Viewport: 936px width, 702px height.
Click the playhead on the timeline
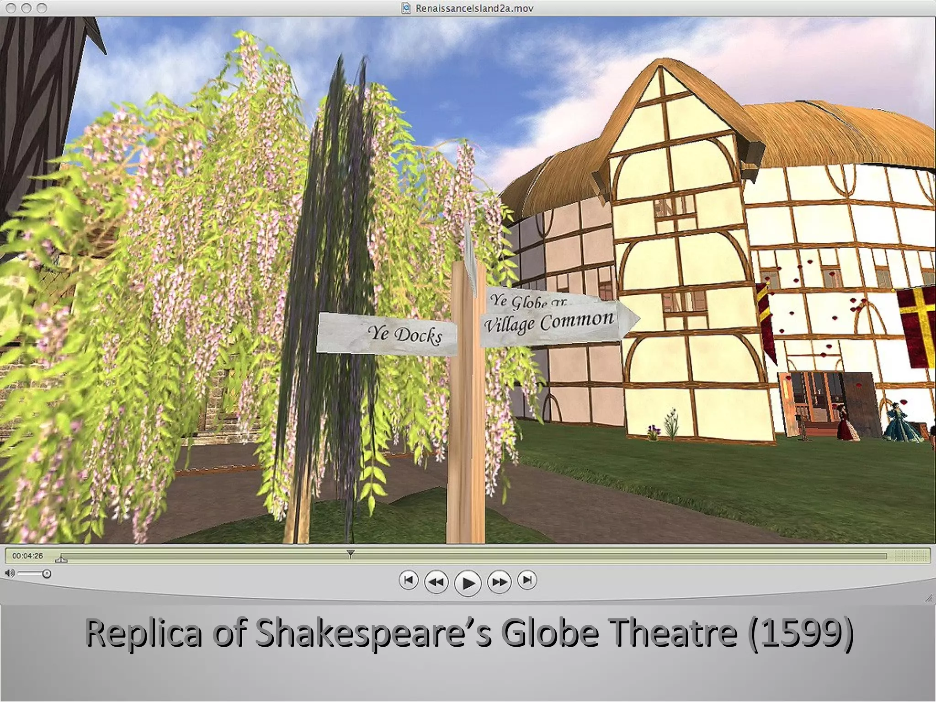tap(350, 554)
